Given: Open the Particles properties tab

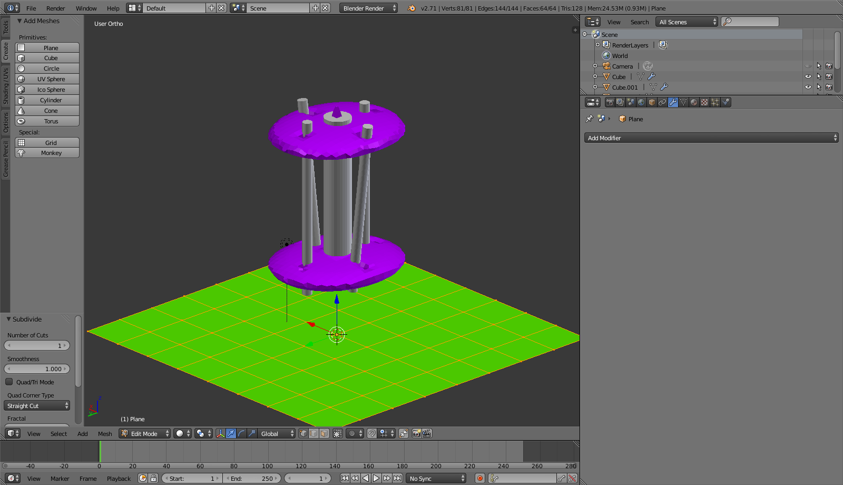Looking at the screenshot, I should point(715,102).
